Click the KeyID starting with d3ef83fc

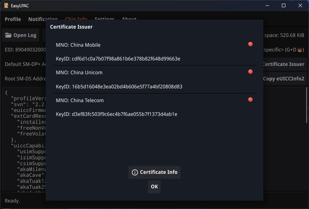click(x=116, y=114)
